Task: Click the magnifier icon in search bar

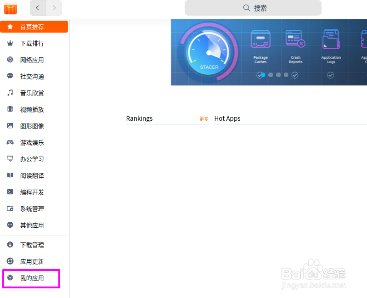Action: (247, 8)
